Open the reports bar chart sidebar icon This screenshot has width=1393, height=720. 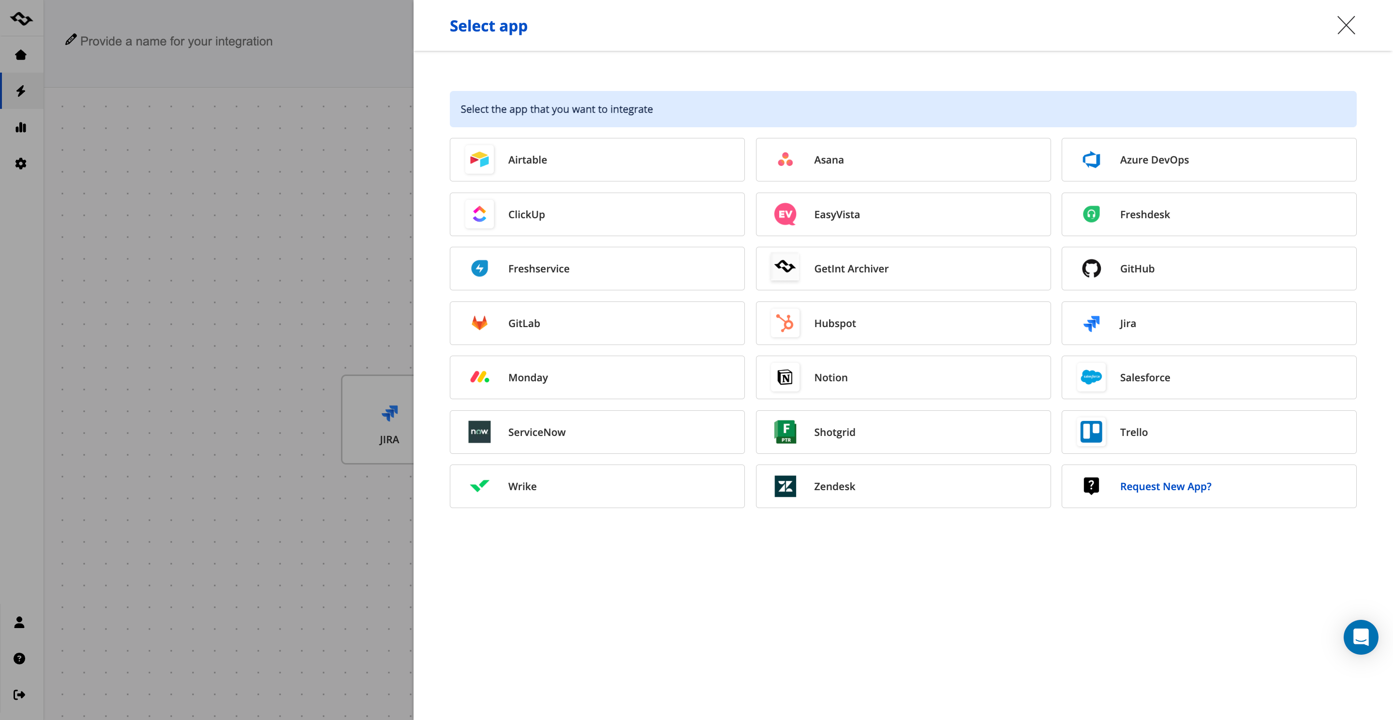coord(20,127)
